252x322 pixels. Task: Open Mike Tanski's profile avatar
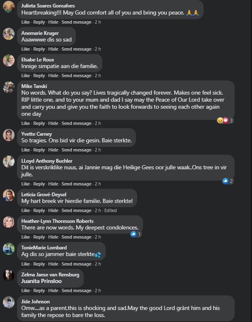(x=9, y=87)
